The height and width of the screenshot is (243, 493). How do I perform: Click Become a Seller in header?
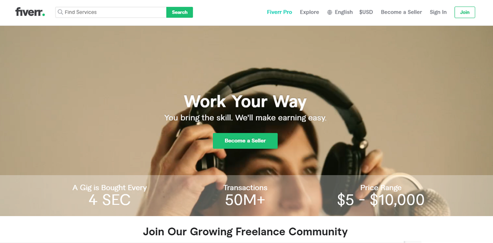(401, 12)
